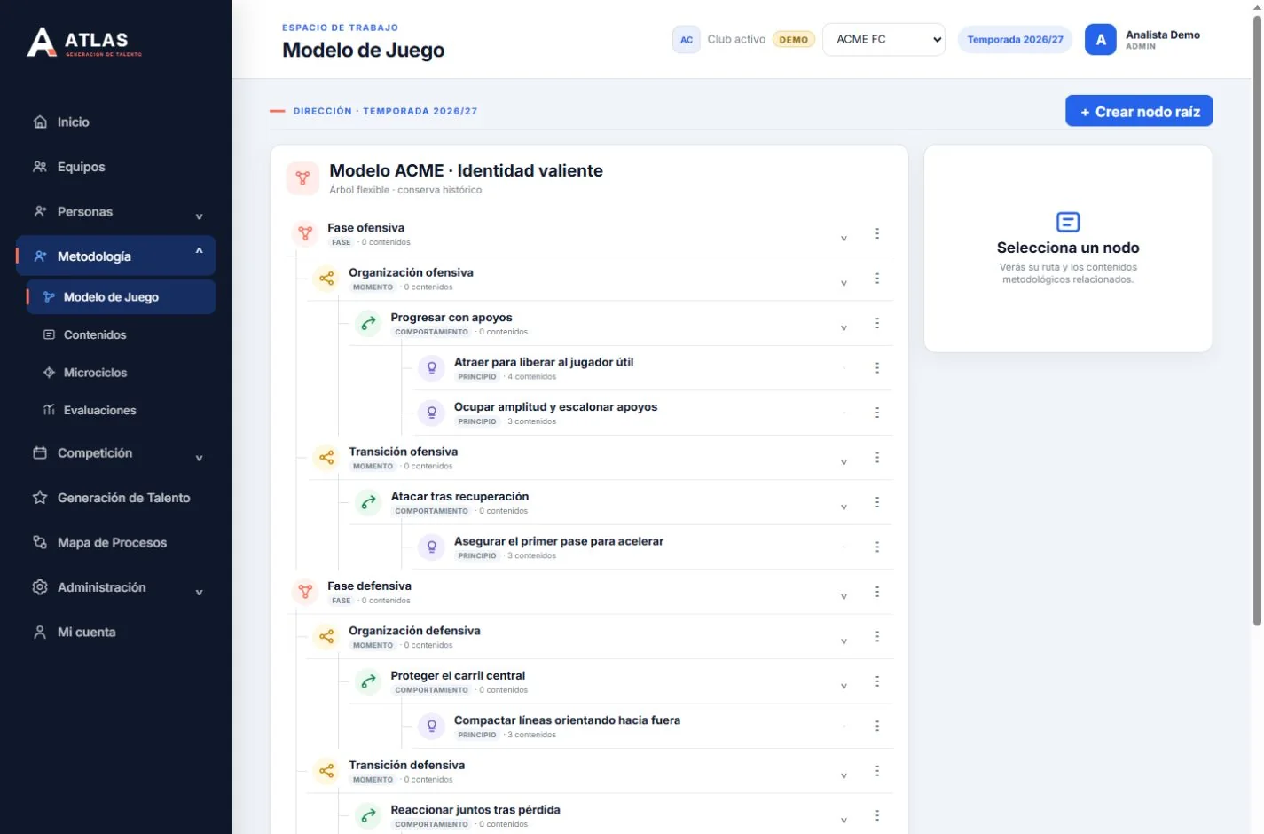Click the Inicio home icon
Viewport: 1264px width, 834px height.
point(40,122)
